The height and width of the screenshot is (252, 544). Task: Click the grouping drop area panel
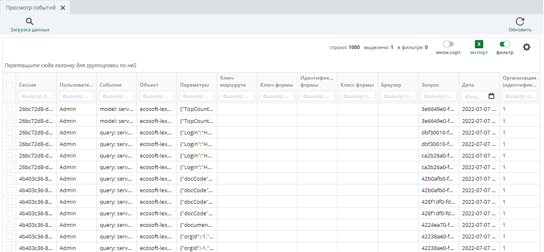pos(165,65)
